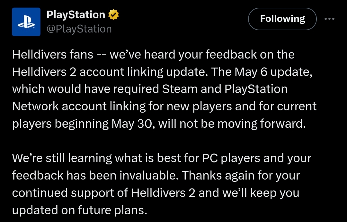Click the "We're still learning" sentence start
The width and height of the screenshot is (347, 222).
(62, 158)
